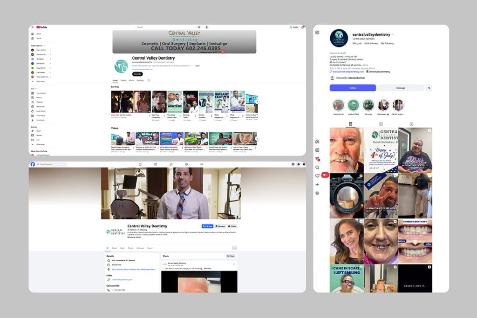Expand YouTube channel description more link
The width and height of the screenshot is (477, 318).
coord(198,66)
